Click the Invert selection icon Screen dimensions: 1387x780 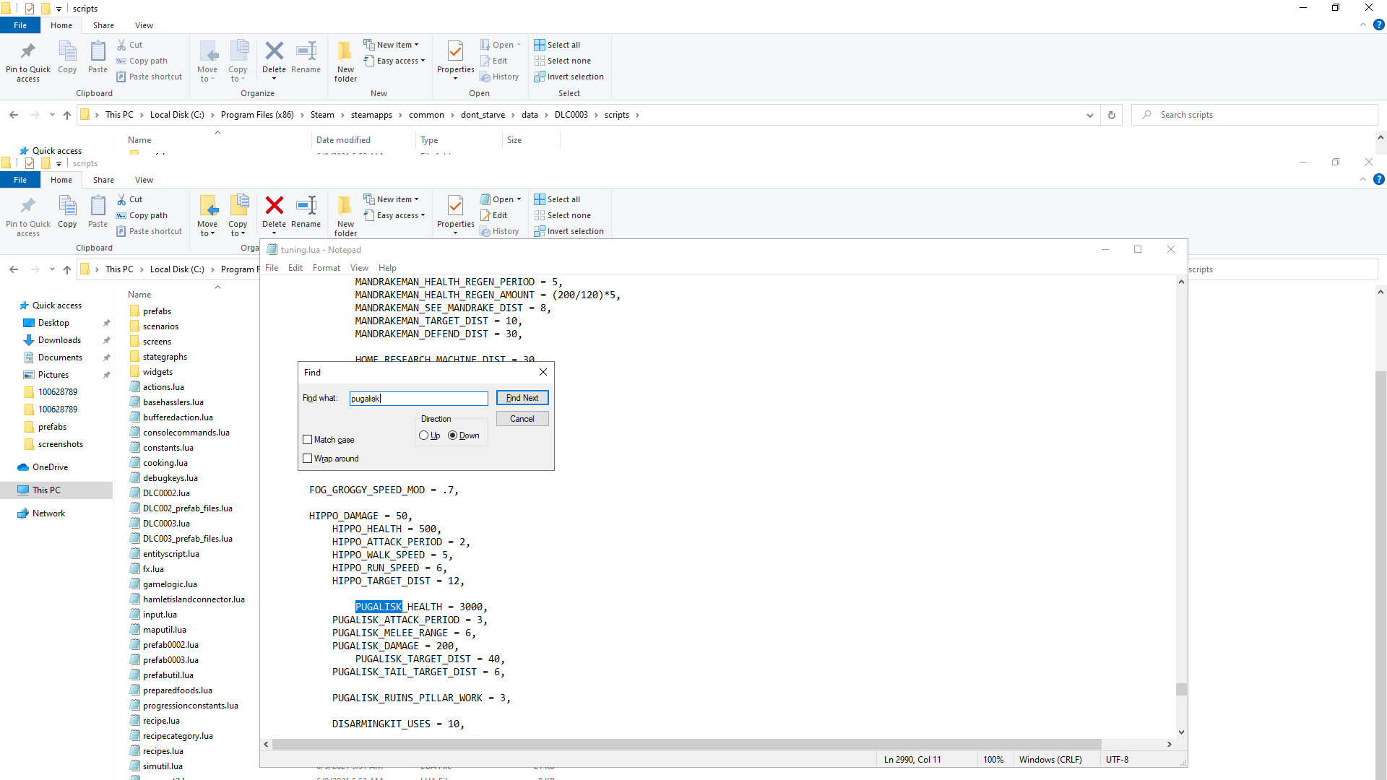(540, 77)
